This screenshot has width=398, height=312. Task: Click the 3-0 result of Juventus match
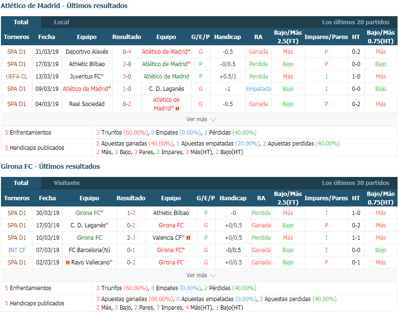[127, 77]
